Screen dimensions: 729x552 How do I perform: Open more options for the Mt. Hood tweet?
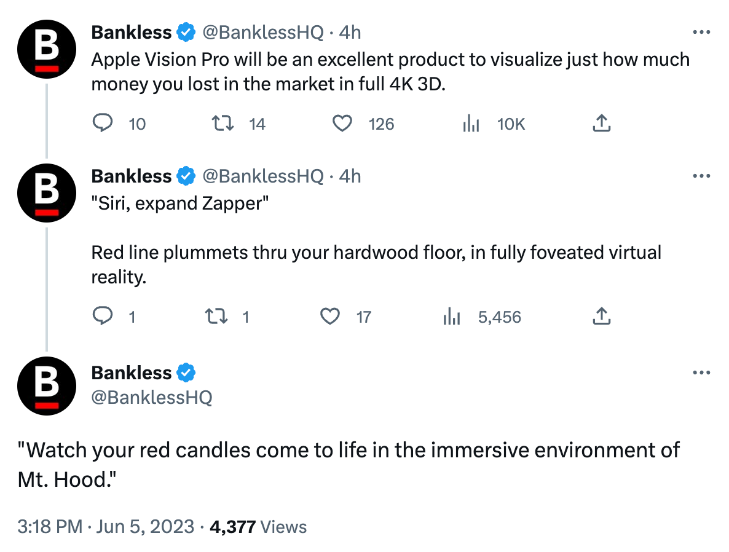click(701, 373)
